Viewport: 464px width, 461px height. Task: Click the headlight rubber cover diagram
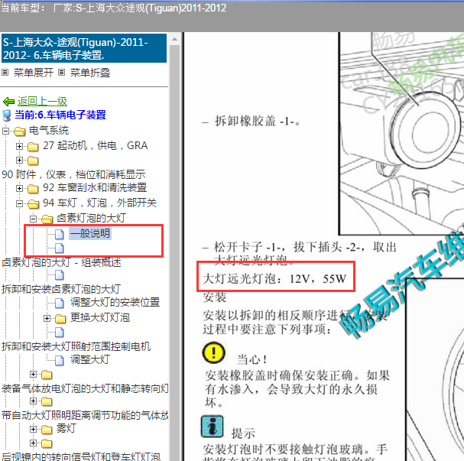[x=401, y=134]
